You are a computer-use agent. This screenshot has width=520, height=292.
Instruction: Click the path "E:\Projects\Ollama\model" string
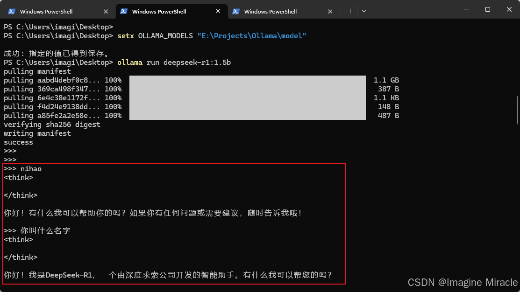point(252,36)
